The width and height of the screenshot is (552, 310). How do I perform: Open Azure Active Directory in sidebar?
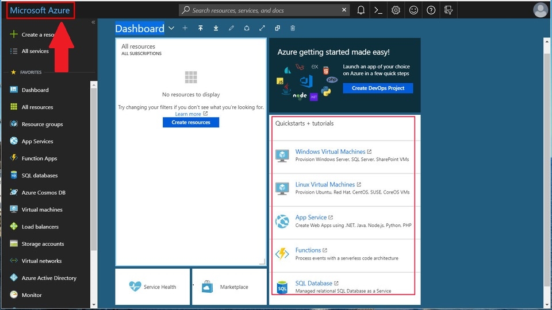(x=49, y=278)
